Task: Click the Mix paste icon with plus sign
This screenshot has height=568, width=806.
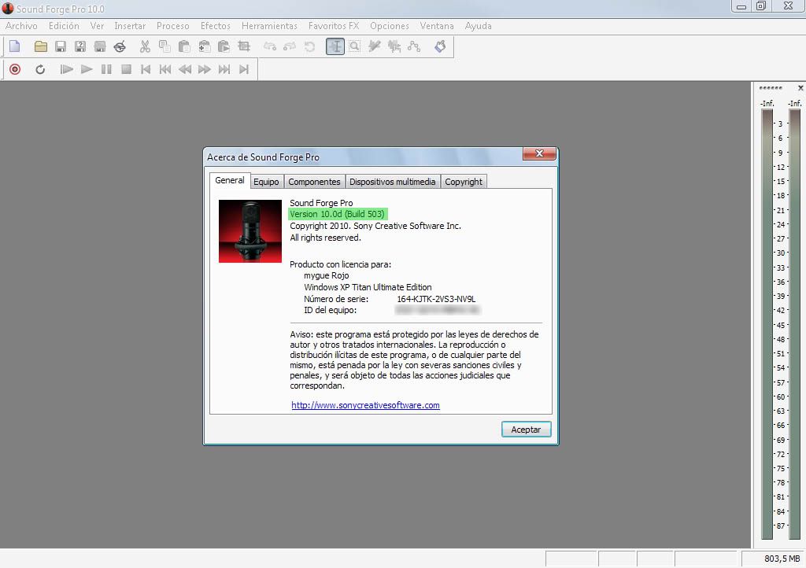Action: (x=204, y=46)
